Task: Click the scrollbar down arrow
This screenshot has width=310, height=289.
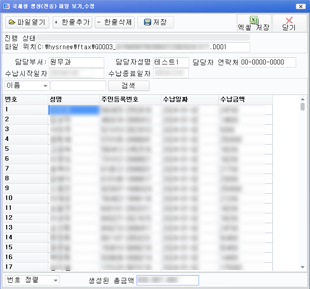Action: click(302, 267)
